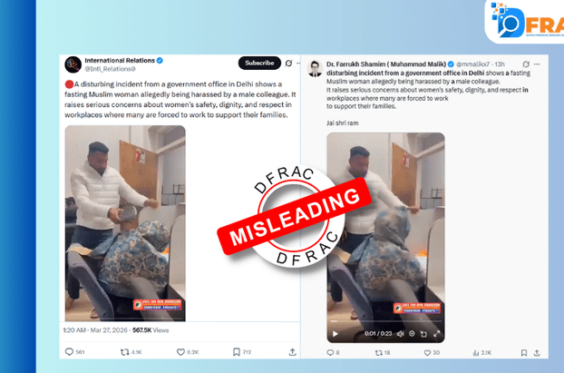
Task: Open Grok icon beside Subscribe button
Action: [x=288, y=64]
